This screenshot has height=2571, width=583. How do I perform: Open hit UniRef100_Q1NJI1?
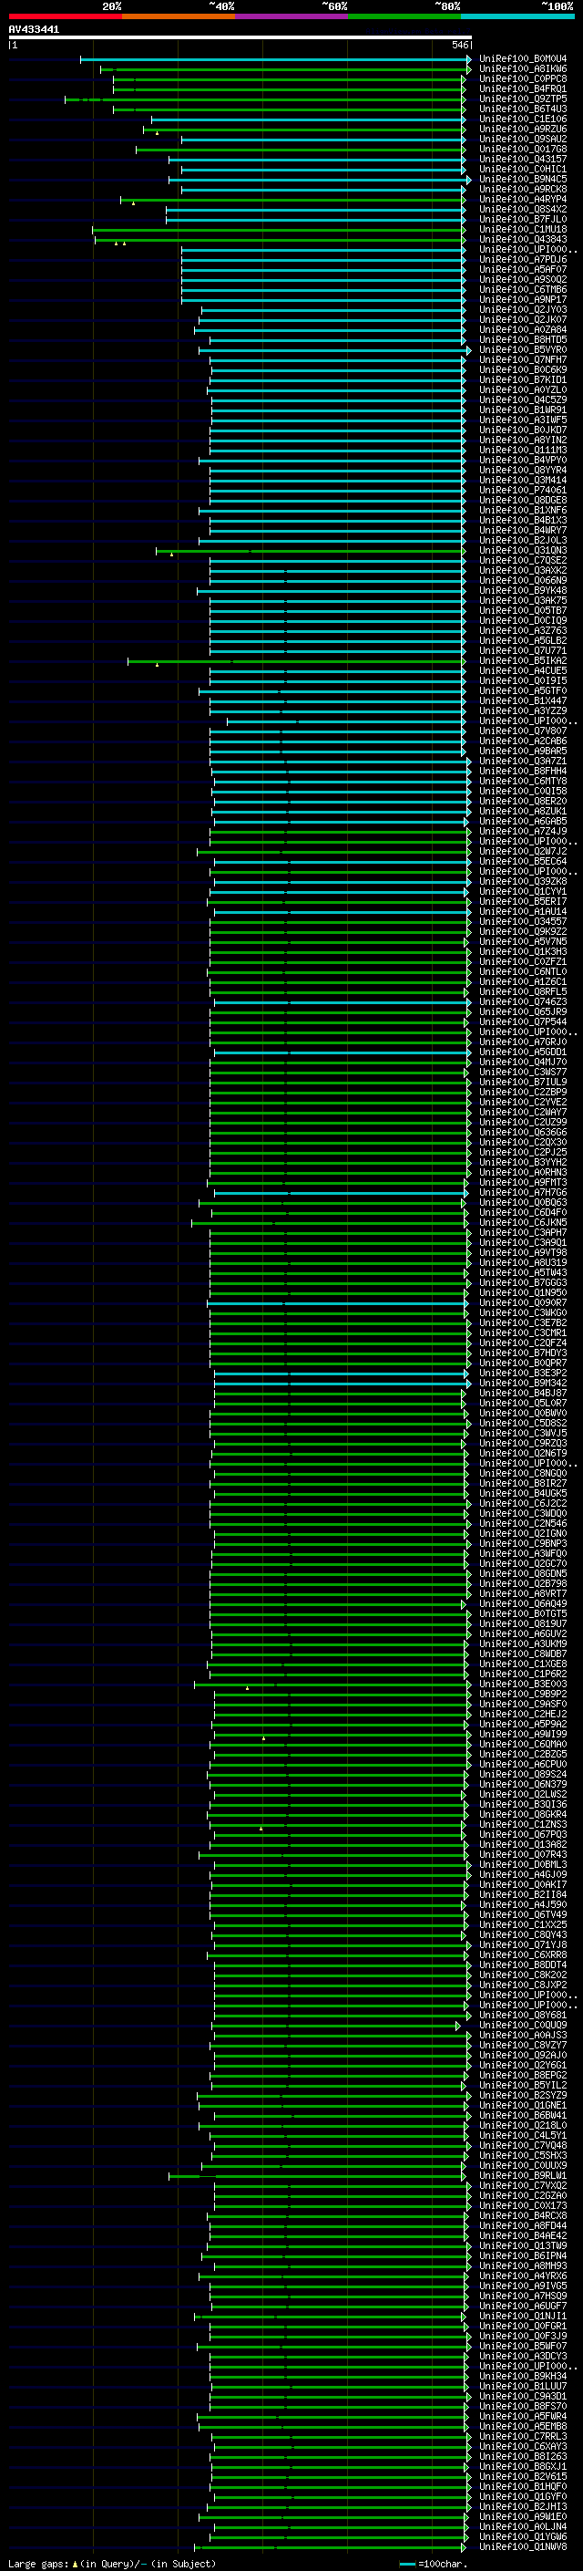(523, 2316)
